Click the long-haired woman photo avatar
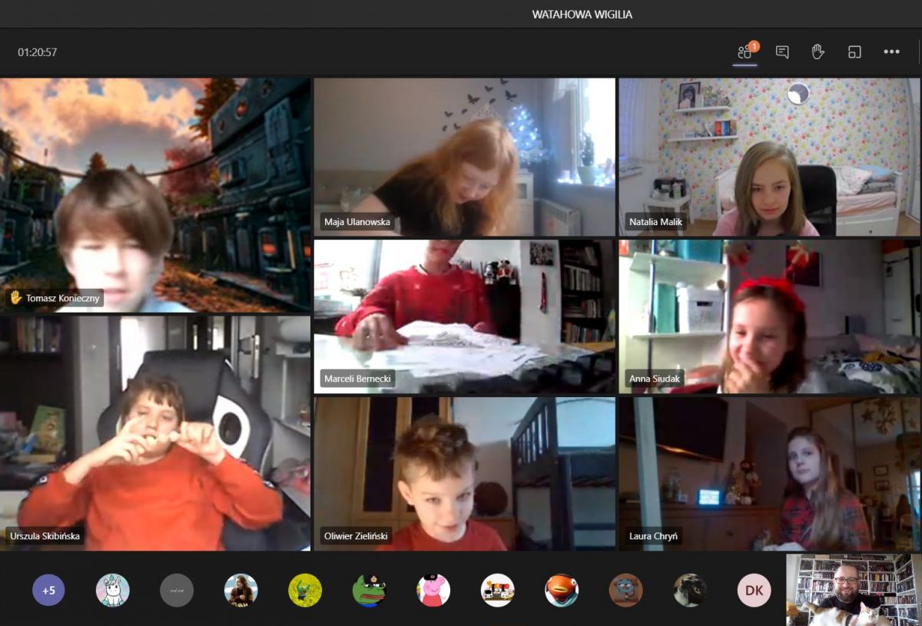Viewport: 922px width, 626px height. tap(240, 591)
